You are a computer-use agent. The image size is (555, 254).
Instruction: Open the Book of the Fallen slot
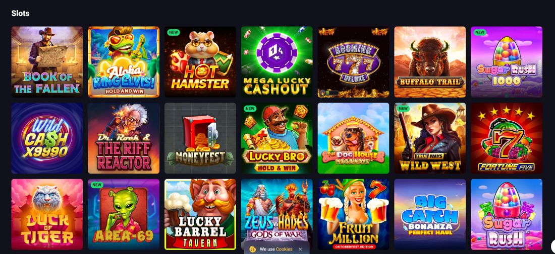(x=47, y=62)
